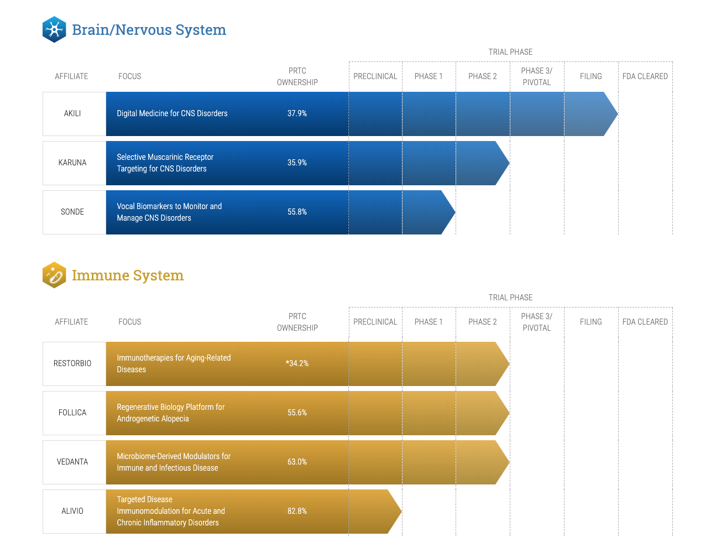Select the Immune System heading

[128, 275]
